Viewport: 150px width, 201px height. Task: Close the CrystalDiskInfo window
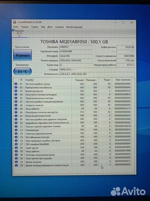click(132, 22)
